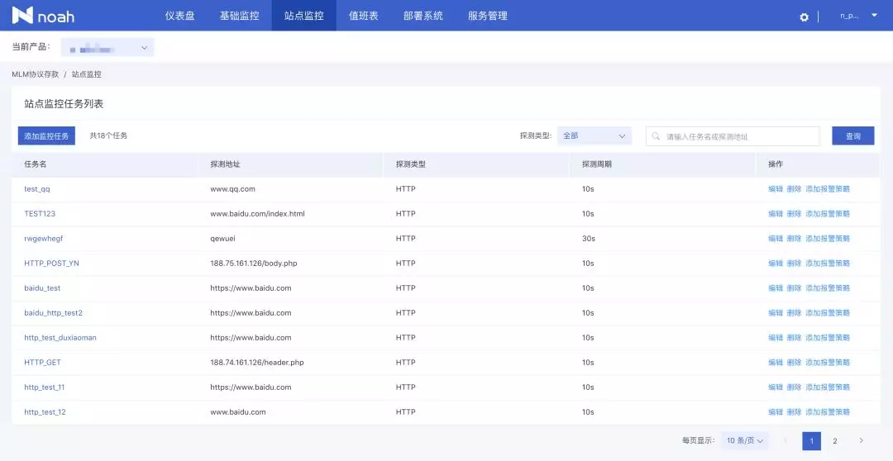Click 编辑 for http_test_duxiaoman row
The height and width of the screenshot is (461, 893).
(776, 338)
